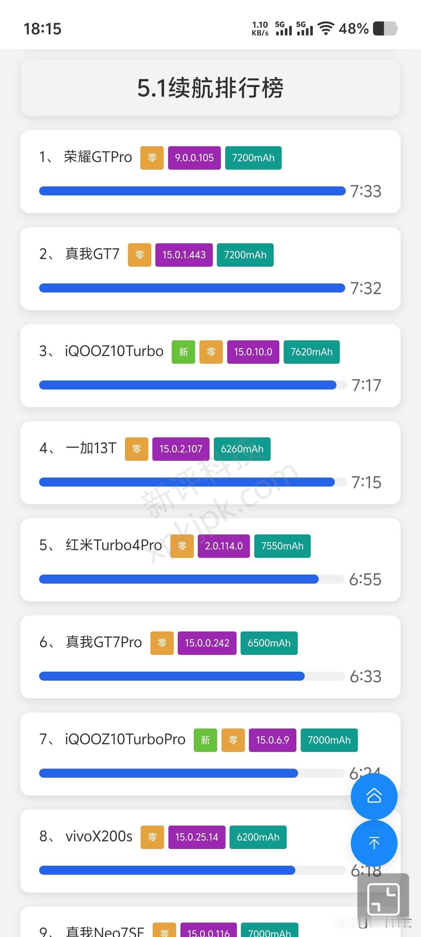Screen dimensions: 421x937
Task: Tap orange 零 badge beside 荣耀GTPro
Action: pyautogui.click(x=152, y=158)
